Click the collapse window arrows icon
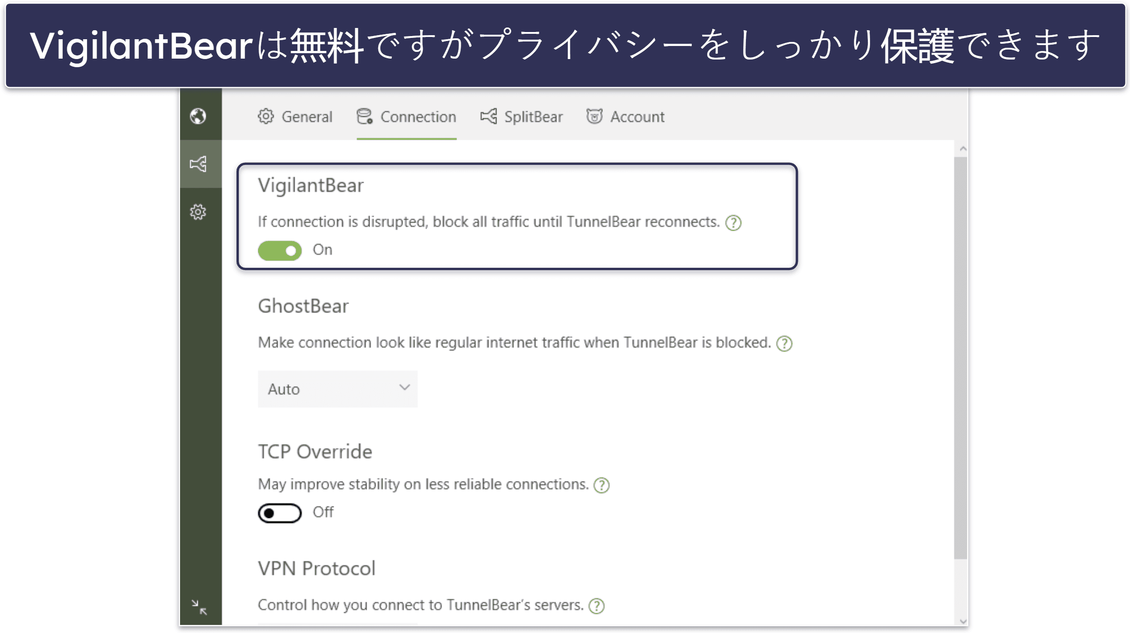The height and width of the screenshot is (633, 1130). pos(199,607)
